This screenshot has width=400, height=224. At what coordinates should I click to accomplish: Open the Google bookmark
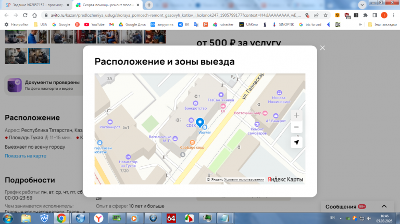click(61, 24)
